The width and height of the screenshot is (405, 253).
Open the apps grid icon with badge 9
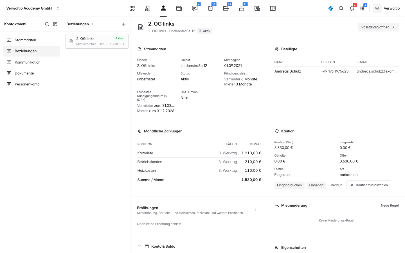coord(363,8)
